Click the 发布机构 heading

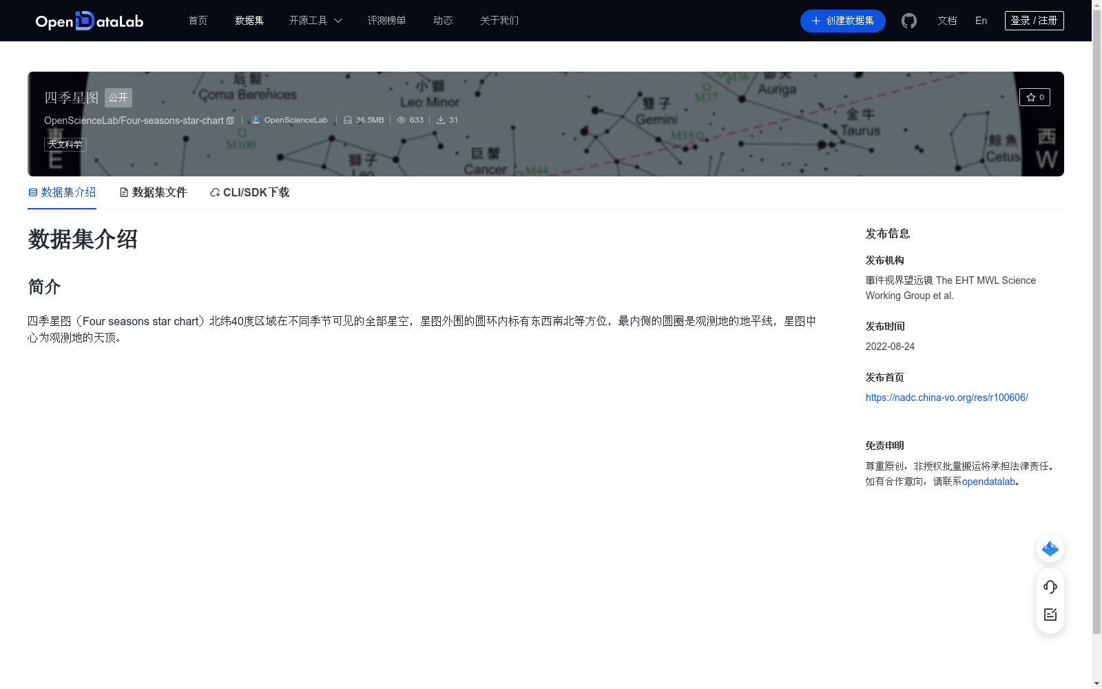pos(885,260)
